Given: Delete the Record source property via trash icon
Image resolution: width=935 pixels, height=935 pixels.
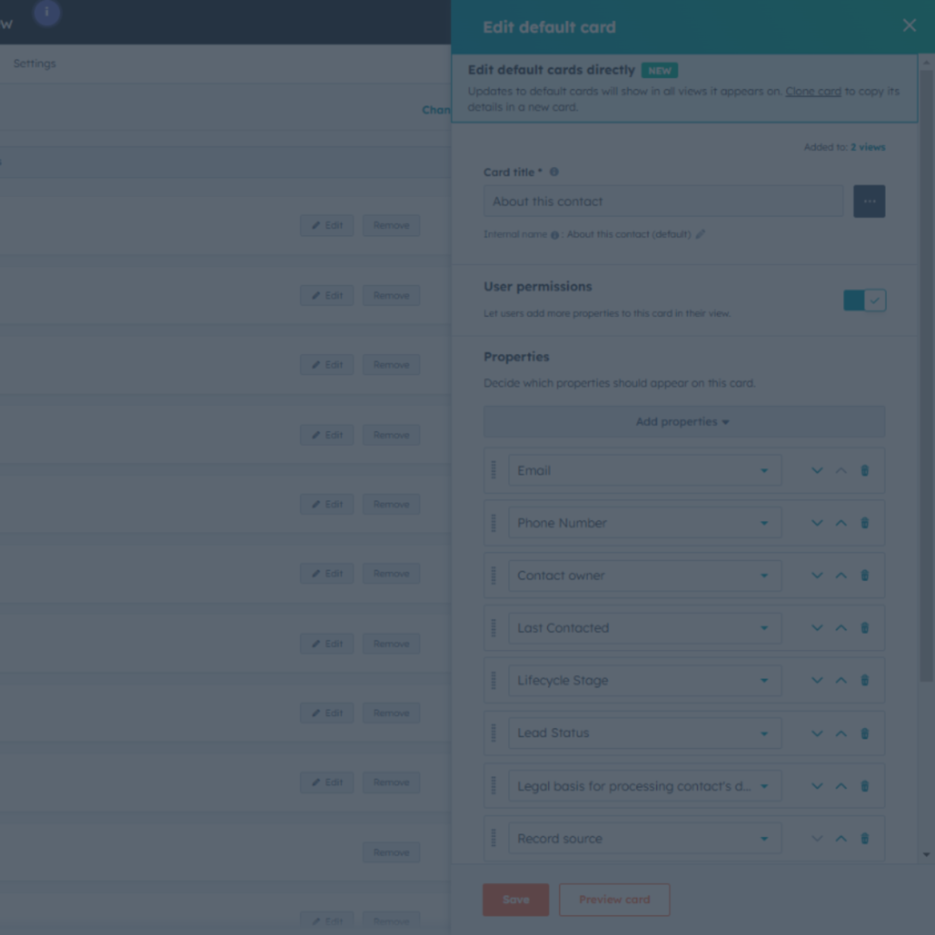Looking at the screenshot, I should 865,838.
